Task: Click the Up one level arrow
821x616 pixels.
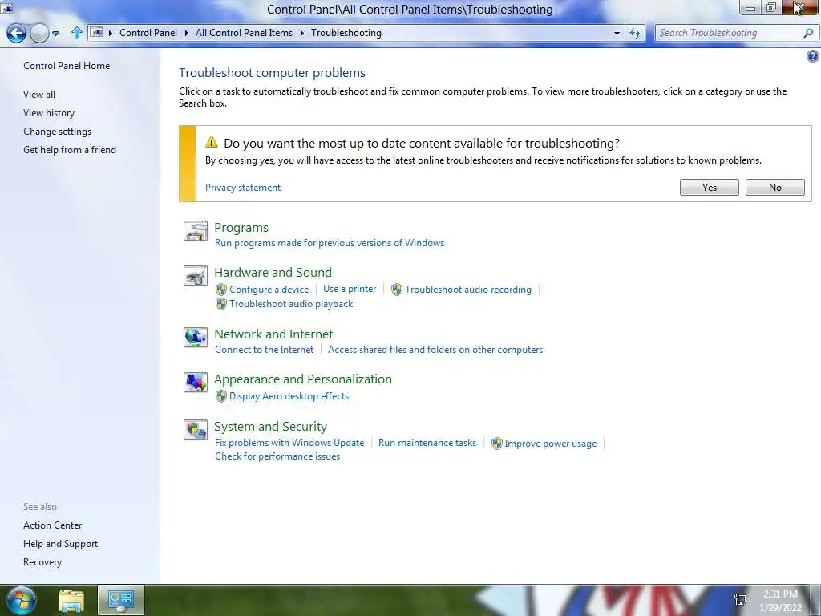Action: [x=76, y=33]
